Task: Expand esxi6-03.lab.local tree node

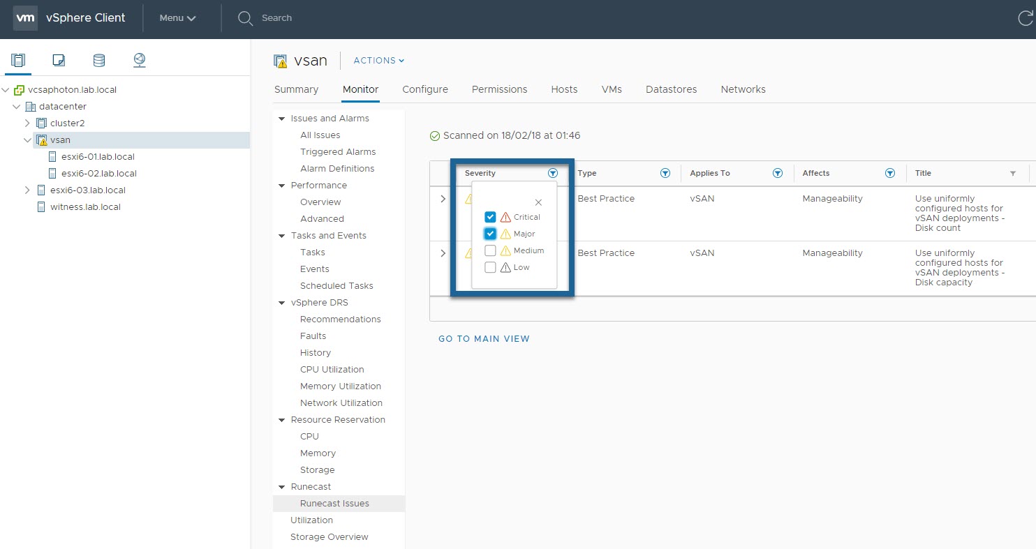Action: [28, 190]
